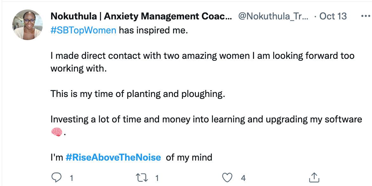This screenshot has width=372, height=186.
Task: Click the reply speech bubble icon
Action: (x=56, y=178)
